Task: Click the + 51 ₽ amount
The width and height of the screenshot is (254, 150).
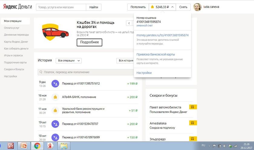Action: 133,111
